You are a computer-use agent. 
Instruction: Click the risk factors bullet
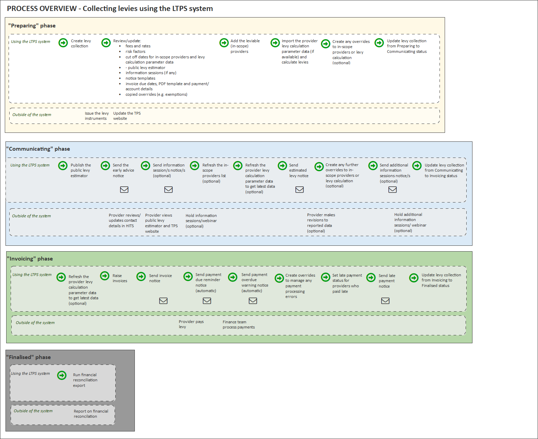coord(135,51)
